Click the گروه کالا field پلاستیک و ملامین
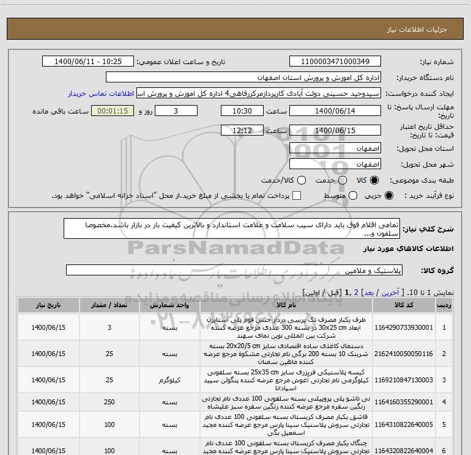This screenshot has height=455, width=471. pos(234,270)
